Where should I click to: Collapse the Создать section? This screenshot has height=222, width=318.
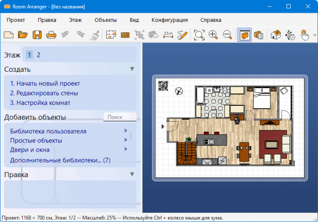click(132, 69)
